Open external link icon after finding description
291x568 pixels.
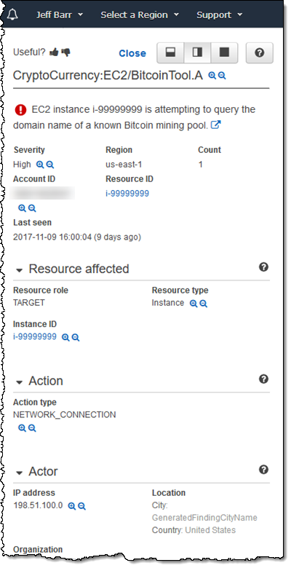216,125
